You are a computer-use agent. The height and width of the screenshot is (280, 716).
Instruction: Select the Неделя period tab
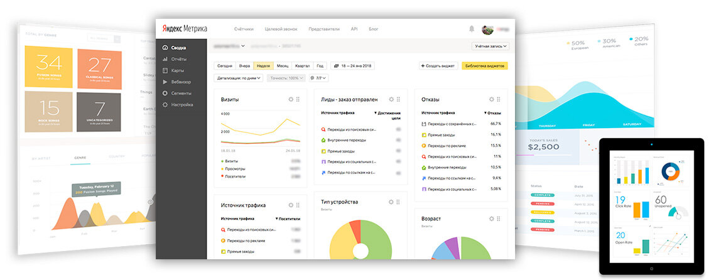click(x=264, y=66)
